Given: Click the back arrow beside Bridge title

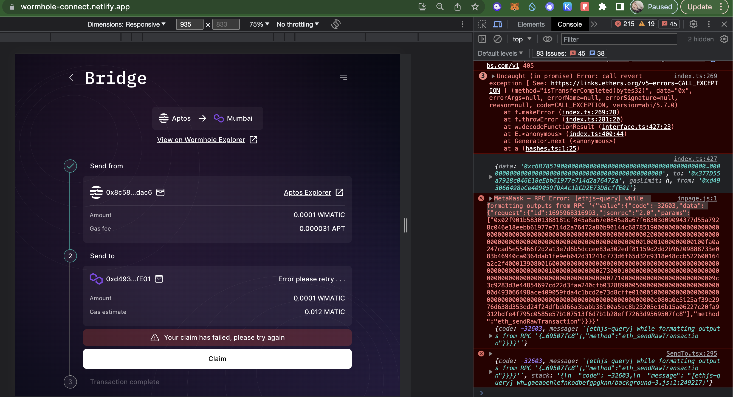Looking at the screenshot, I should [x=71, y=77].
